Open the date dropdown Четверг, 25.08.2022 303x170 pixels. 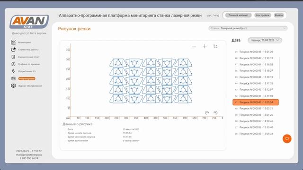[x=265, y=40]
